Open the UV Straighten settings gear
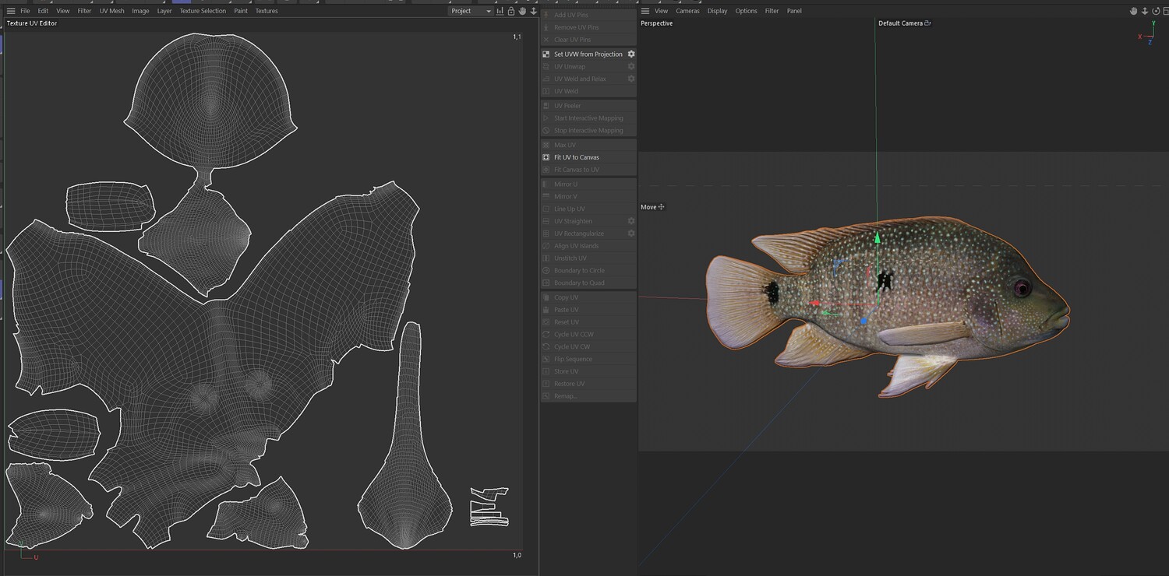 pyautogui.click(x=631, y=221)
